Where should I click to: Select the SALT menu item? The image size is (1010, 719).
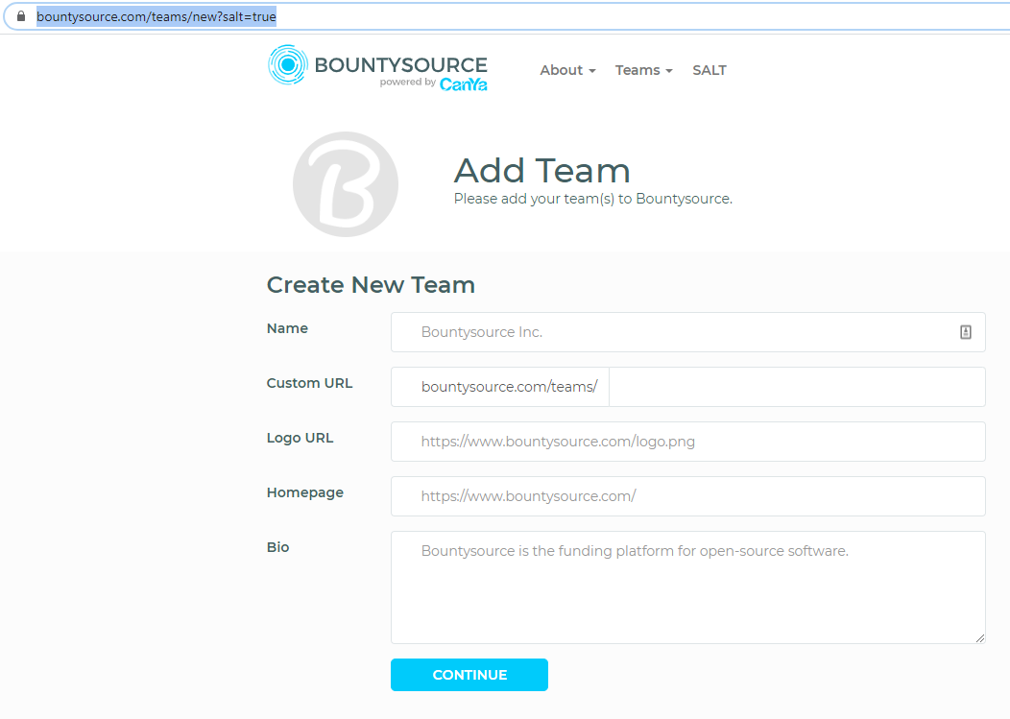click(709, 70)
